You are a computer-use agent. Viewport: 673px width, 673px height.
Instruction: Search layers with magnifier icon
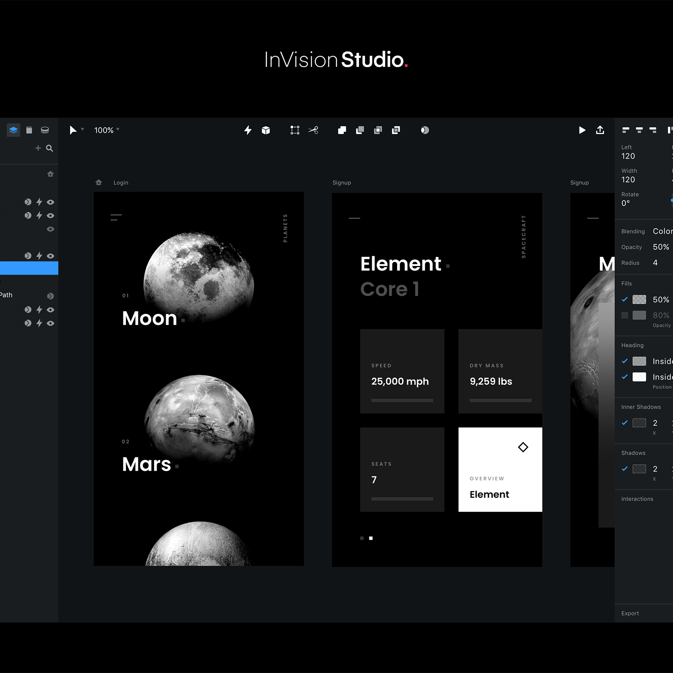coord(49,148)
